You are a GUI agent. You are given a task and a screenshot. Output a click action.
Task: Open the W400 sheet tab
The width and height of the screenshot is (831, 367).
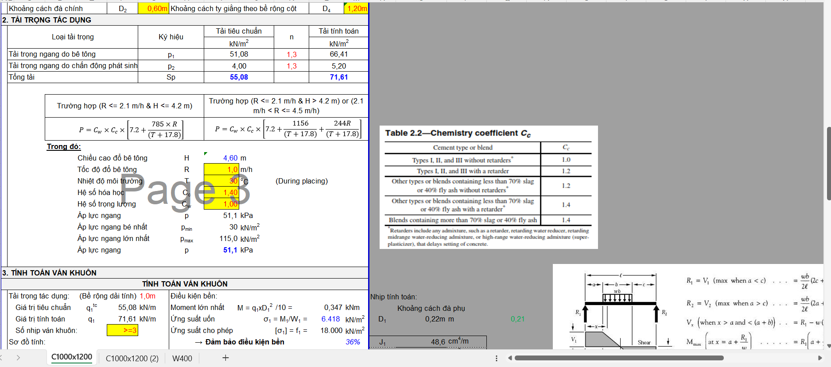tap(182, 358)
